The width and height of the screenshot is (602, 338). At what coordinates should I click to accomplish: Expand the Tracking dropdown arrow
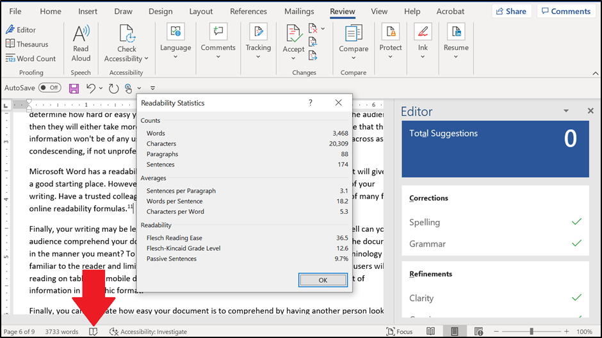[258, 57]
